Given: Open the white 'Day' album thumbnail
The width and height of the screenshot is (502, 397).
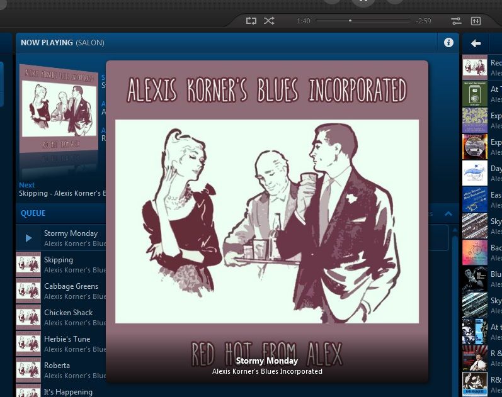Looking at the screenshot, I should [475, 173].
